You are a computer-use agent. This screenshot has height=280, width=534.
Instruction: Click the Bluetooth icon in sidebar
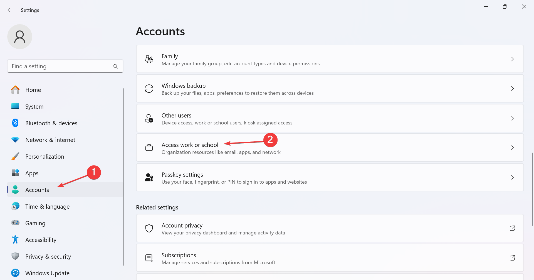click(x=15, y=123)
